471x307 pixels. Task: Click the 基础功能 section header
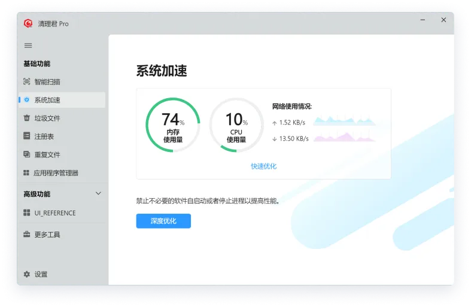(x=37, y=63)
